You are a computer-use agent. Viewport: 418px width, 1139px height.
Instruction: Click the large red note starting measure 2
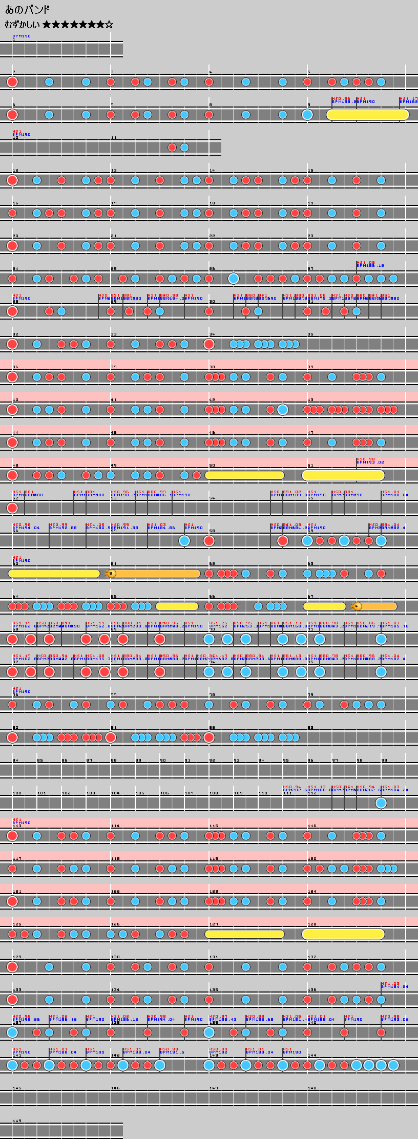coord(12,82)
